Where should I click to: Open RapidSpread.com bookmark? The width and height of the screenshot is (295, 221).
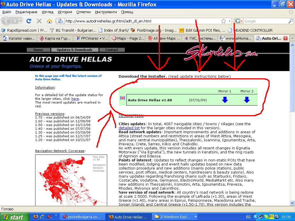24,30
